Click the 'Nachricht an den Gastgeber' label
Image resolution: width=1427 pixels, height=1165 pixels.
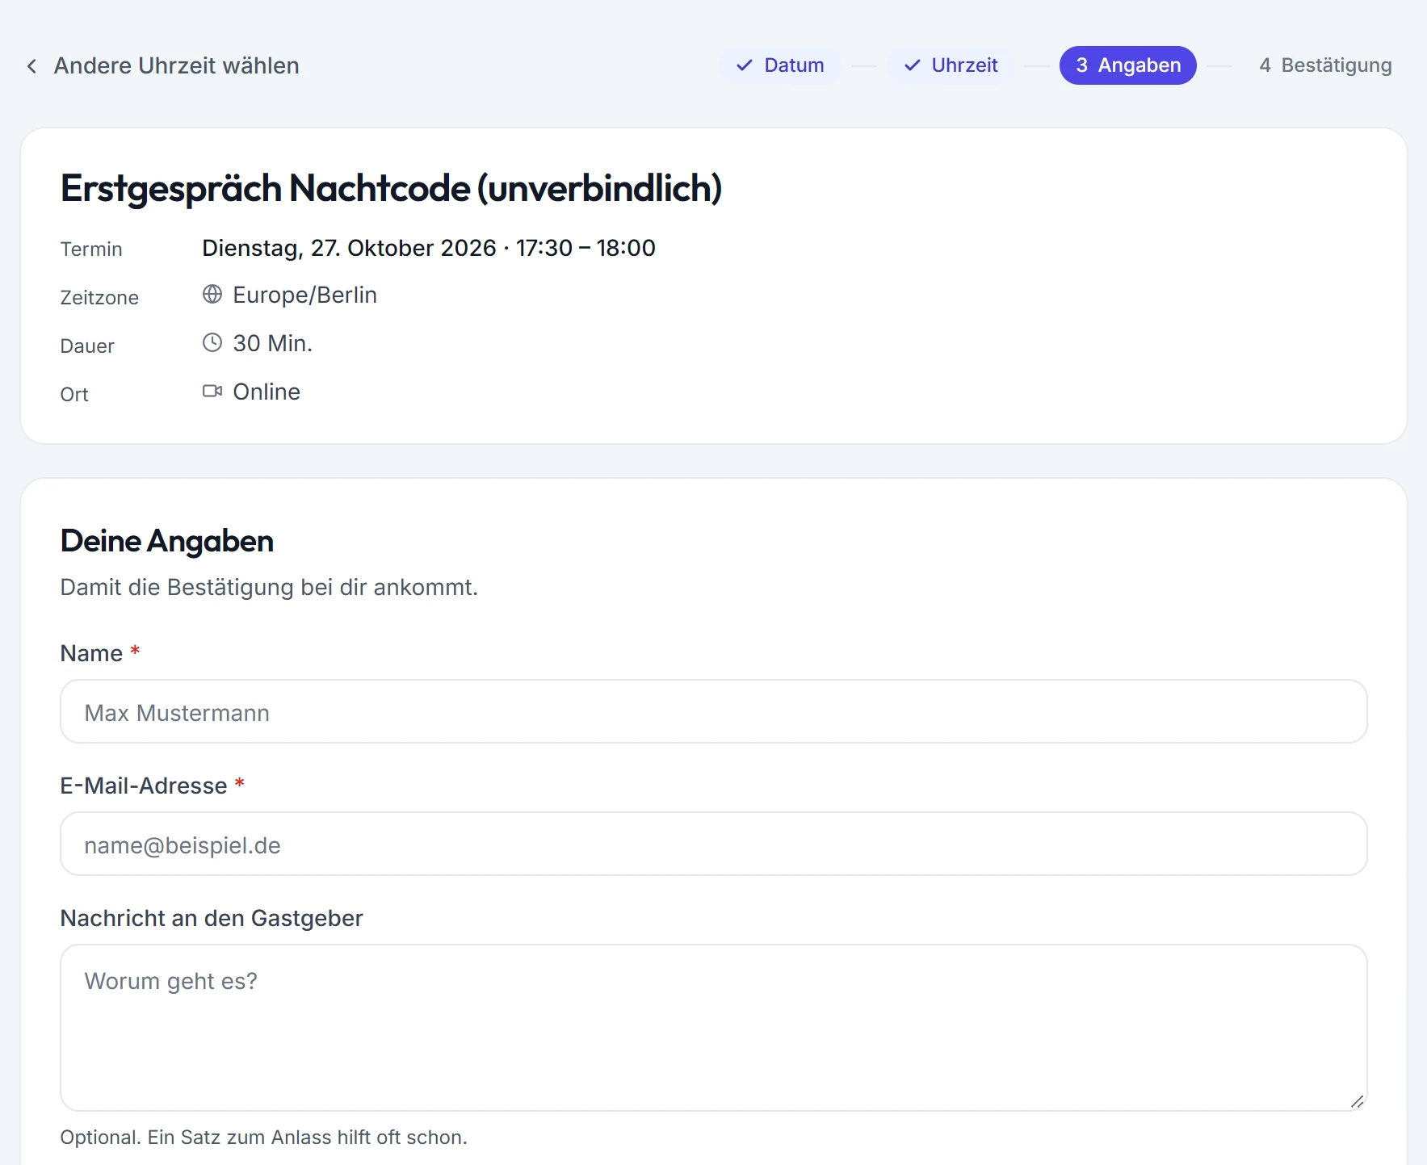coord(212,918)
